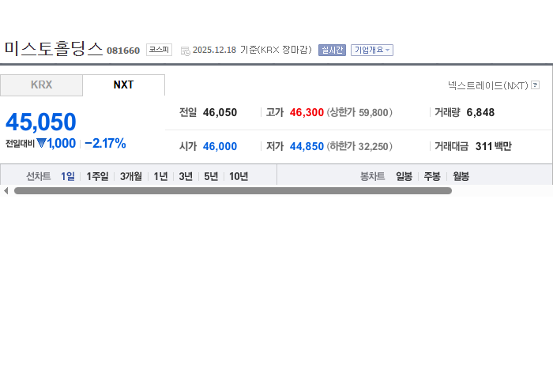Click the lower limit text 하한가 32,250
Image resolution: width=553 pixels, height=387 pixels.
pos(359,146)
